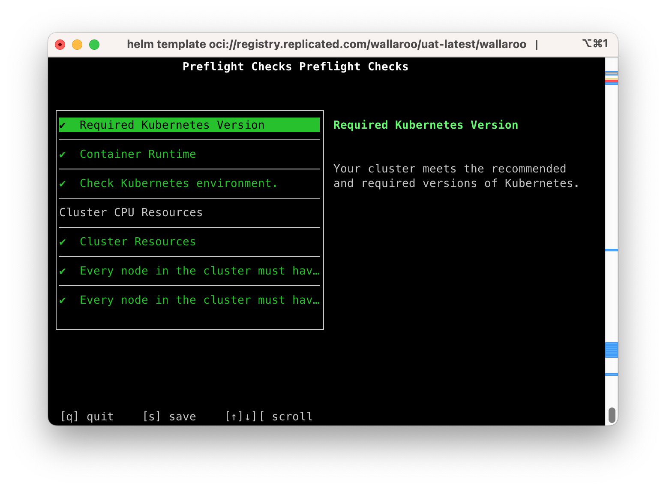Open the Check Kubernetes environment item
The image size is (666, 489).
click(x=178, y=183)
